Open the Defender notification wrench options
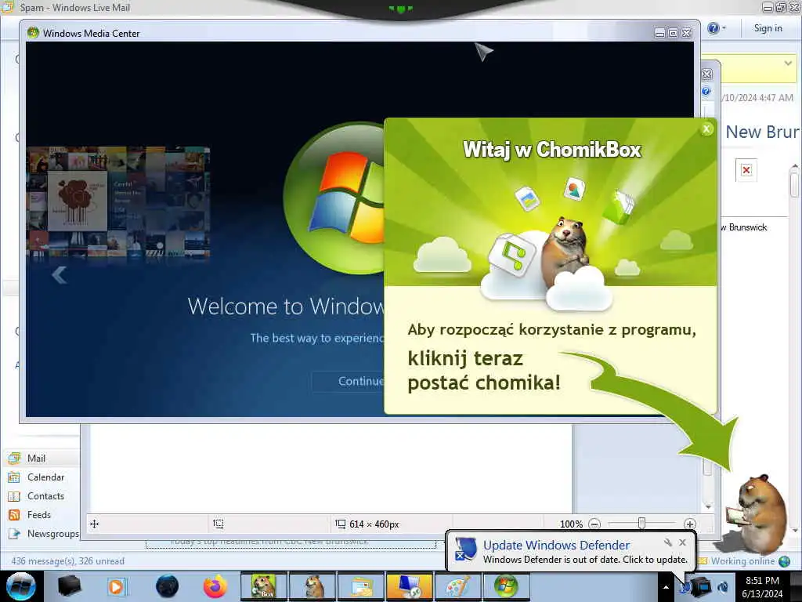Viewport: 802px width, 602px height. pyautogui.click(x=668, y=542)
